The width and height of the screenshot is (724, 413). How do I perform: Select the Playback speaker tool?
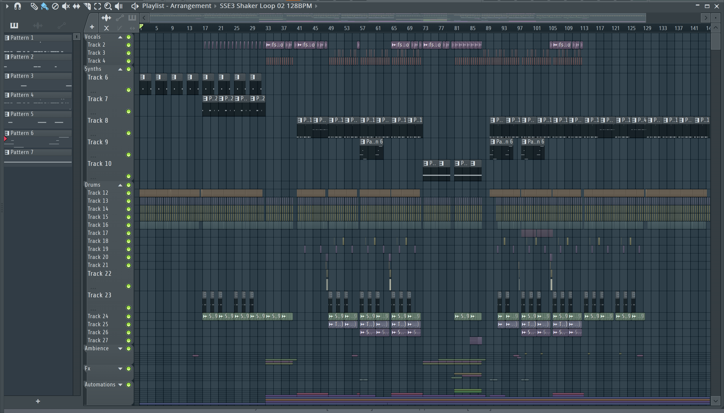[x=118, y=6]
